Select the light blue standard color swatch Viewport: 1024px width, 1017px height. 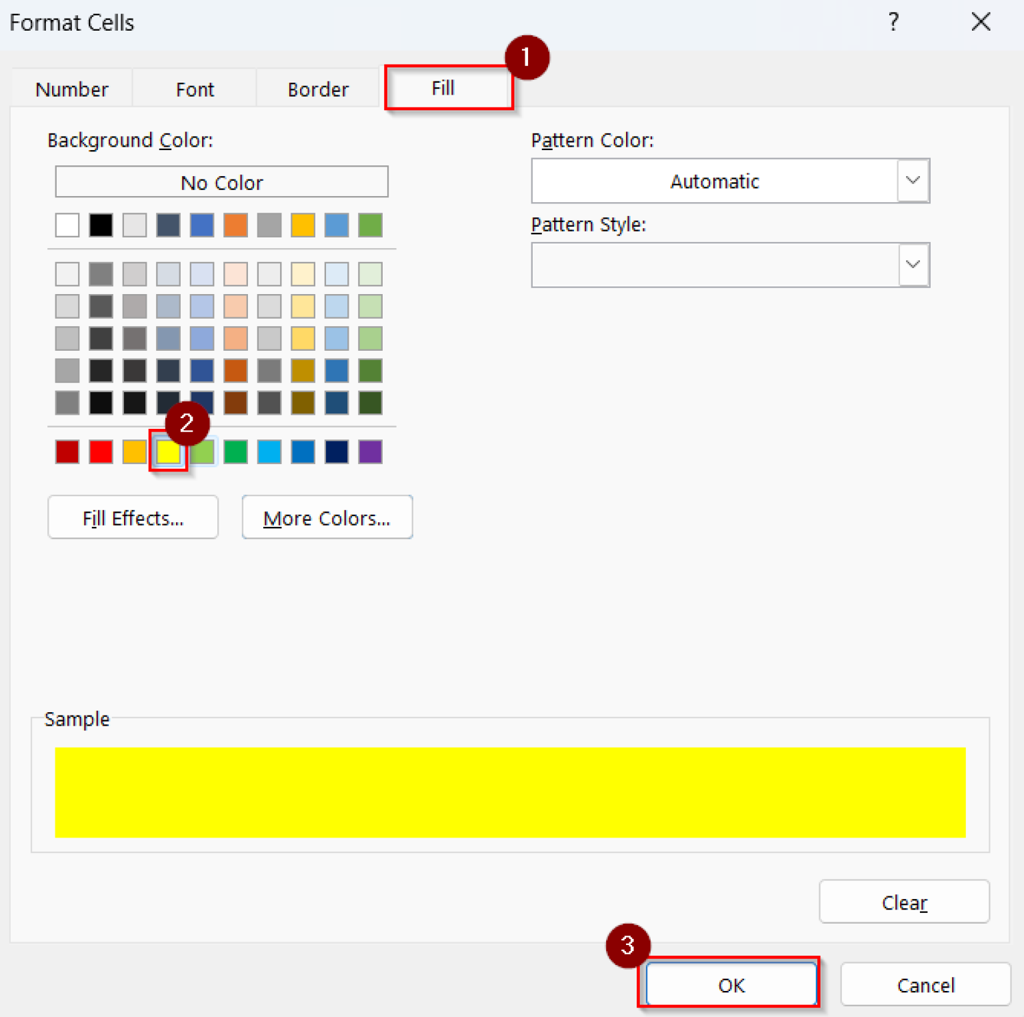pos(269,451)
